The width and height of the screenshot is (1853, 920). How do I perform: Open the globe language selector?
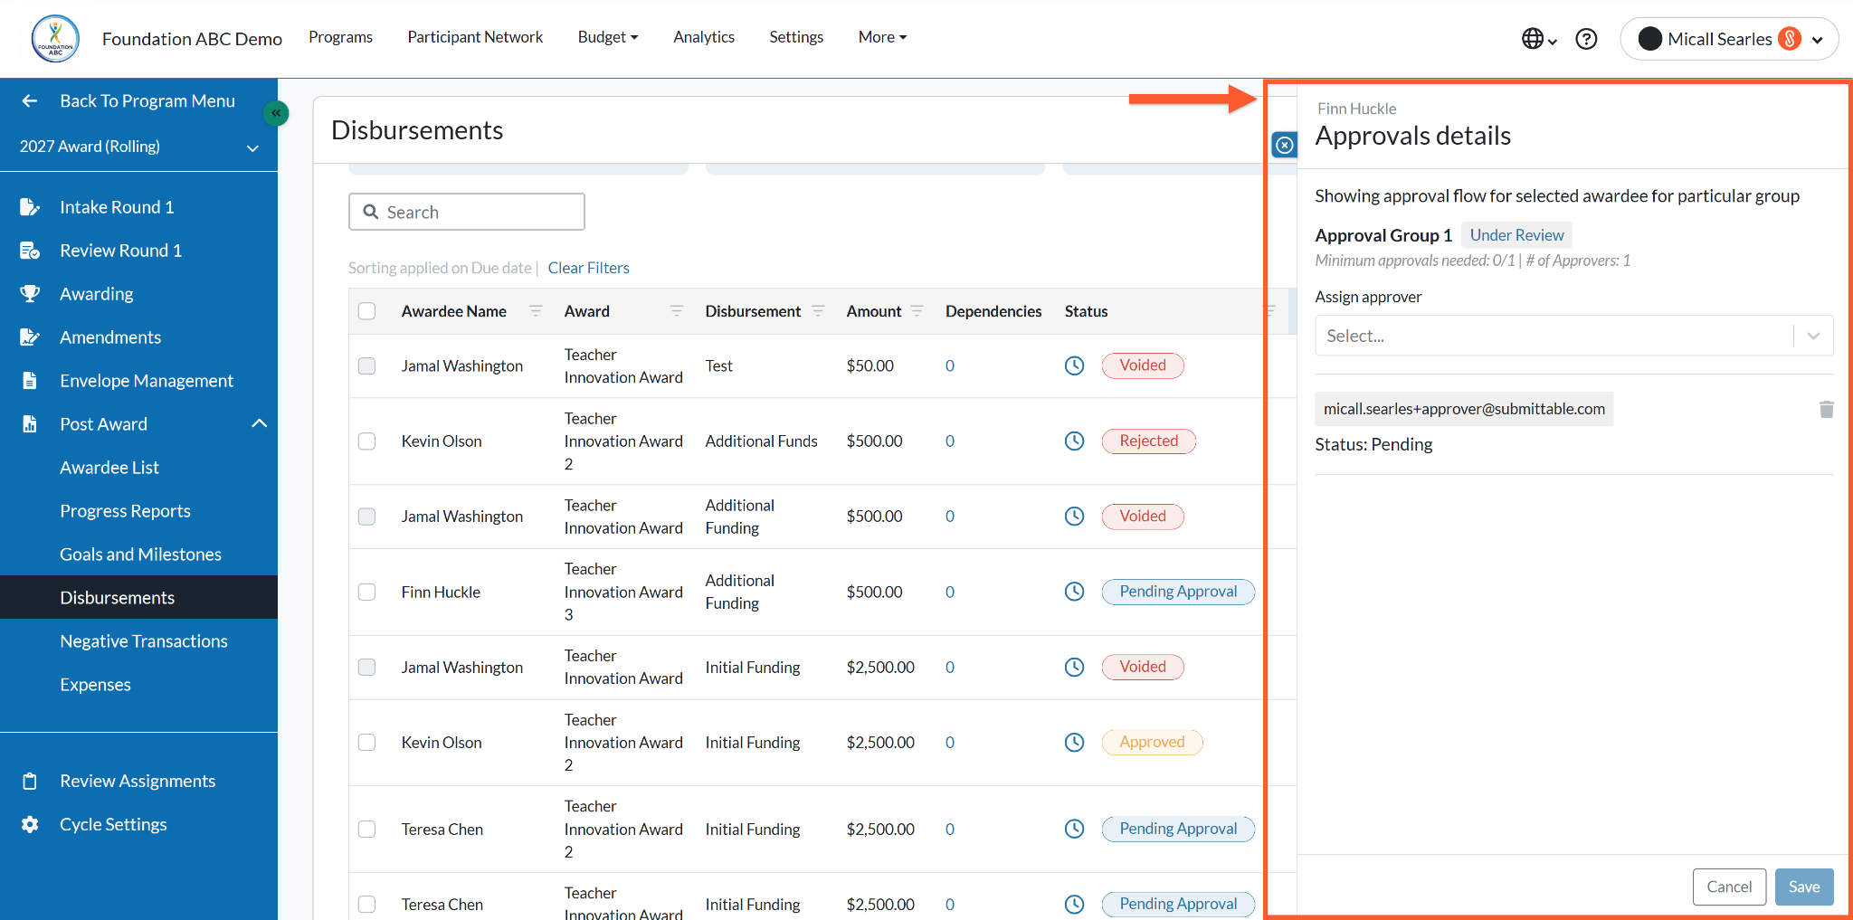pyautogui.click(x=1538, y=39)
